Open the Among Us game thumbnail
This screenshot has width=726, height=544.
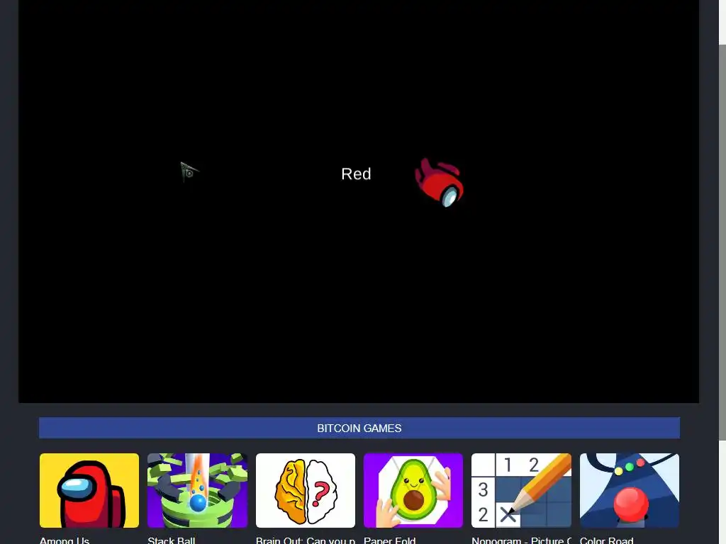(x=89, y=490)
